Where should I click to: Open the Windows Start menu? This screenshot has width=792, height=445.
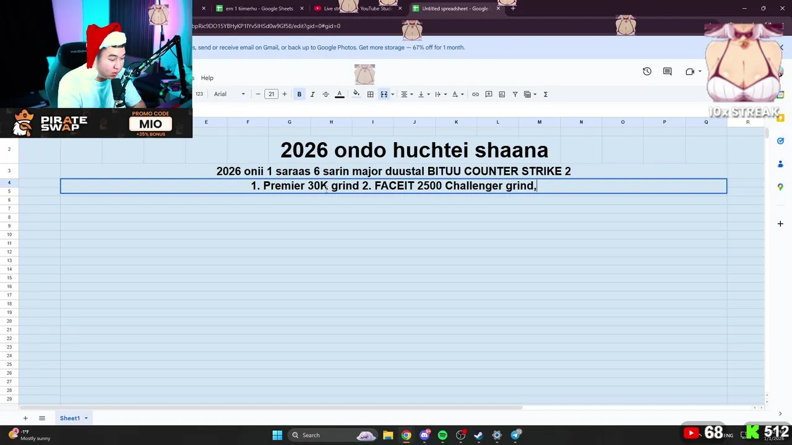click(x=277, y=435)
